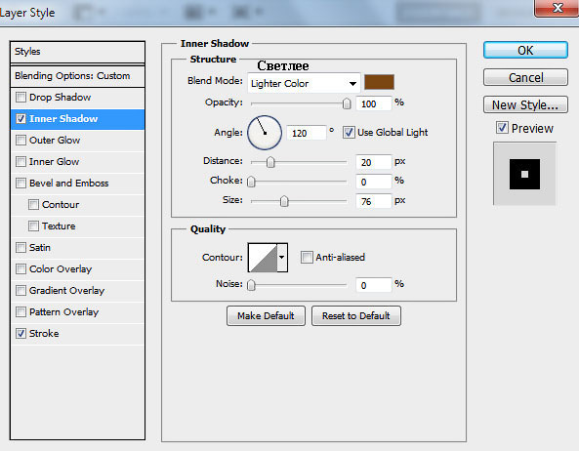Uncheck the Stroke checkbox
The image size is (579, 451).
(x=21, y=333)
